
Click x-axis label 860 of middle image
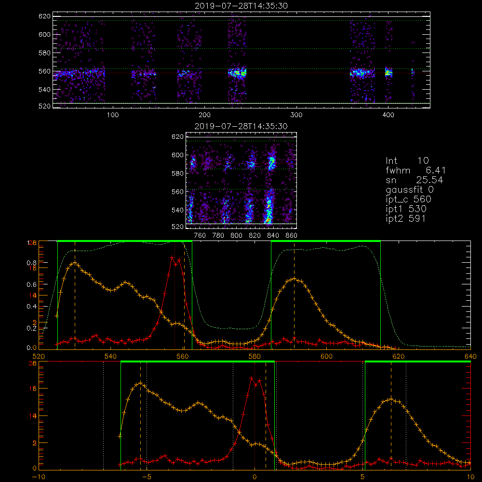click(292, 236)
